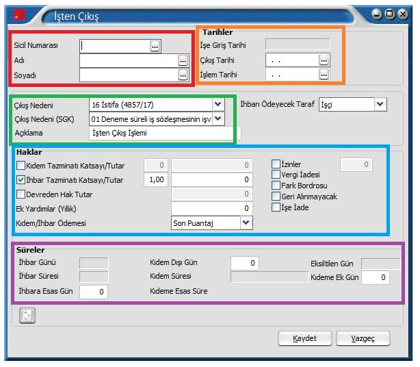Uncheck İhbar Tazminatı Katsayı/Tutar checkbox
This screenshot has width=420, height=367.
(21, 180)
